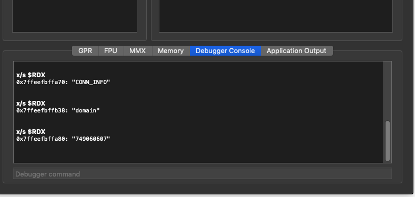Select the Debugger Console tab
The width and height of the screenshot is (415, 197).
[225, 51]
